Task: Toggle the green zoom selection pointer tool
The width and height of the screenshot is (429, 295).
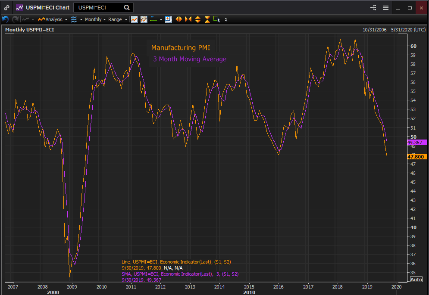Action: coord(216,19)
